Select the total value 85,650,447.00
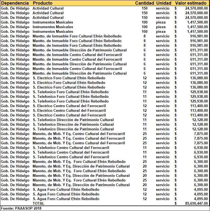The image size is (210, 211). pos(196,203)
